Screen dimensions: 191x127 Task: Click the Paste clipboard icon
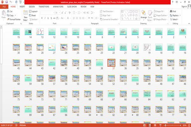tap(4, 13)
